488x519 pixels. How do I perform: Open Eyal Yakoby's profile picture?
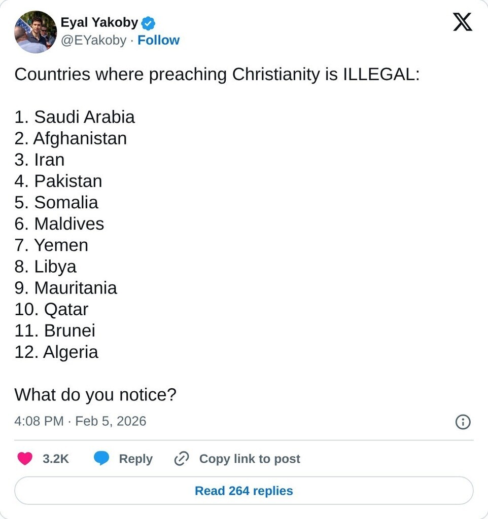(x=36, y=32)
